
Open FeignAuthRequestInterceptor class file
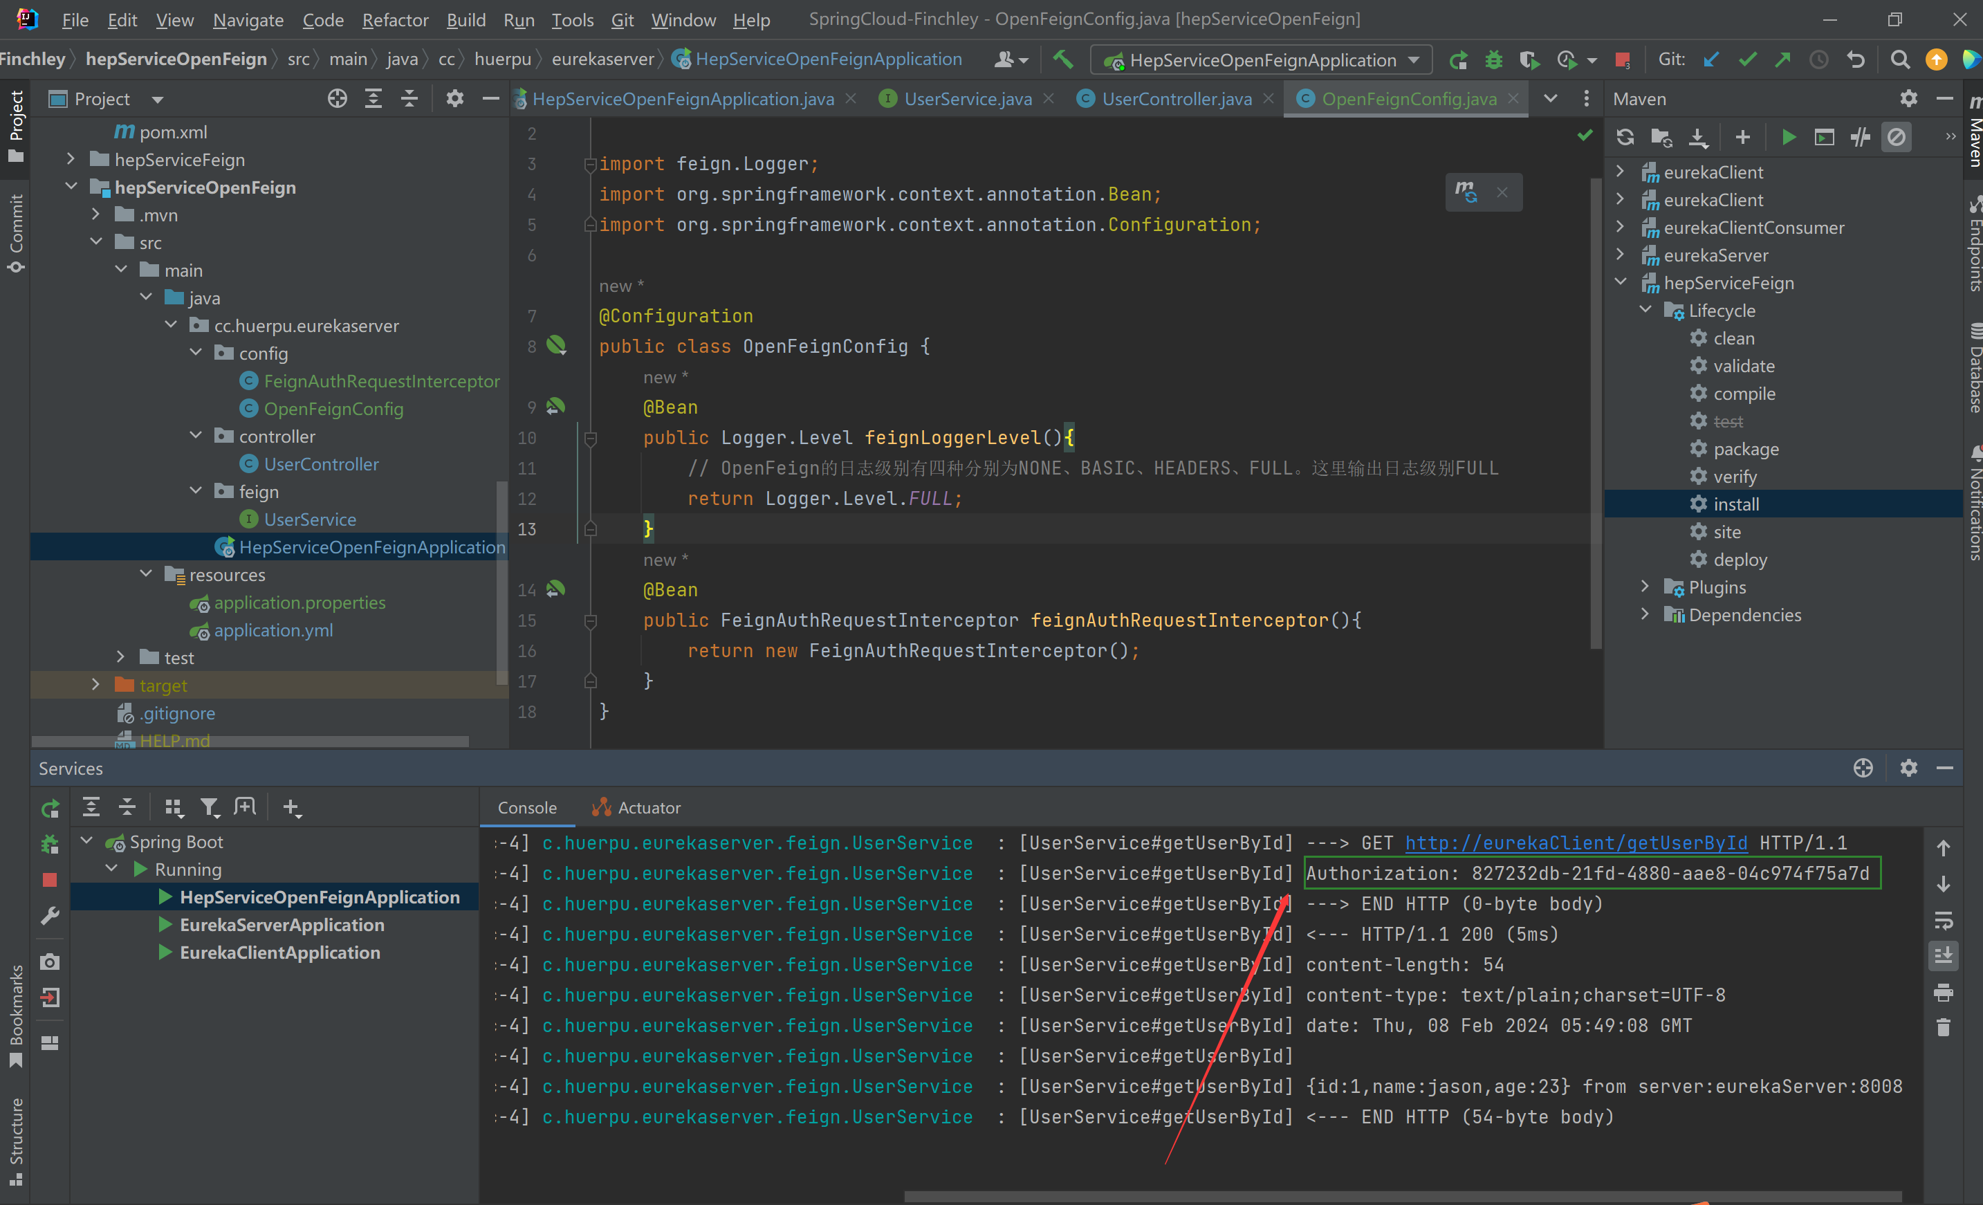(x=382, y=380)
